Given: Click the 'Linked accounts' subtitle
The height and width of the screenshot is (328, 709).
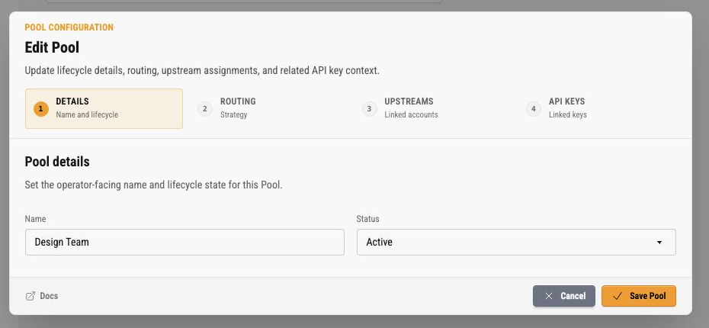Looking at the screenshot, I should (x=411, y=115).
